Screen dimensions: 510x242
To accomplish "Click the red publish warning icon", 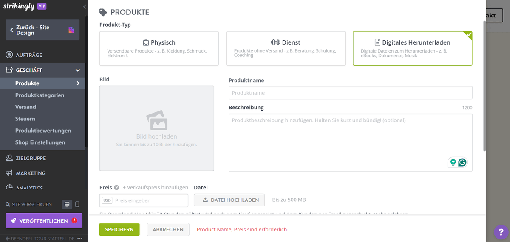I will (x=74, y=221).
